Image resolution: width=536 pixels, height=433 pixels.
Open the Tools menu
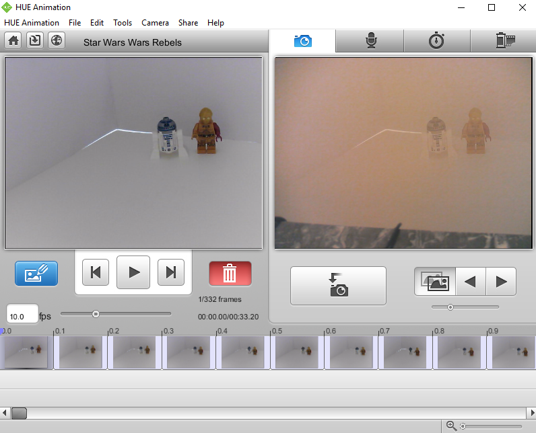123,23
